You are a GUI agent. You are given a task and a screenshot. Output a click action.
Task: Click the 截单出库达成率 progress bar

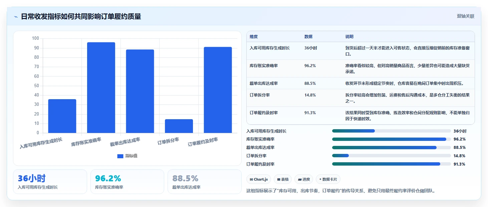(391, 148)
